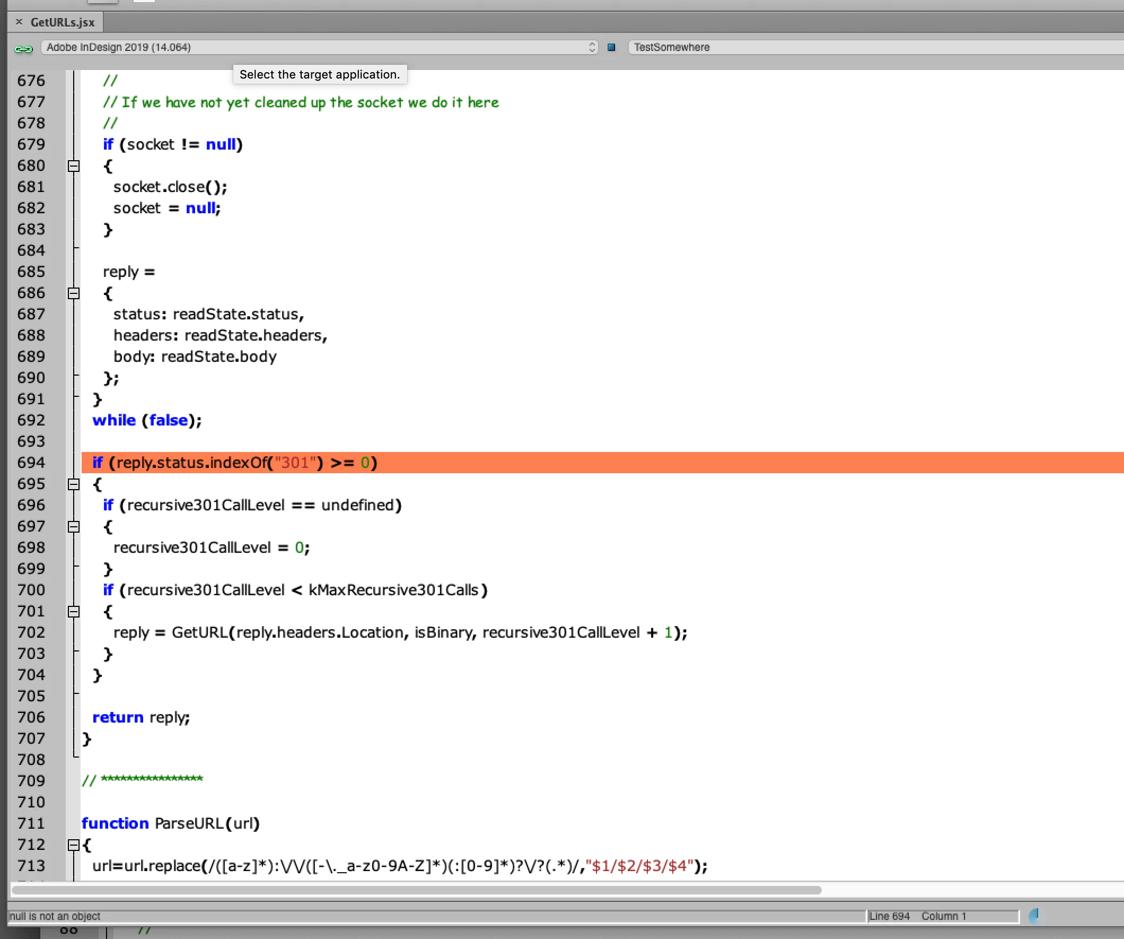Image resolution: width=1124 pixels, height=939 pixels.
Task: Collapse the 301 if-block at line 695
Action: point(74,484)
